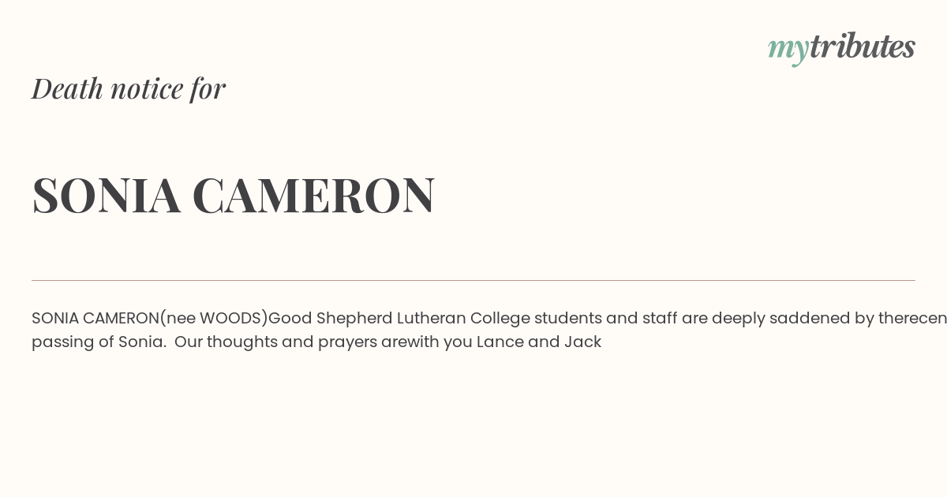Click "passing of Sonia" in the notice

(x=97, y=342)
